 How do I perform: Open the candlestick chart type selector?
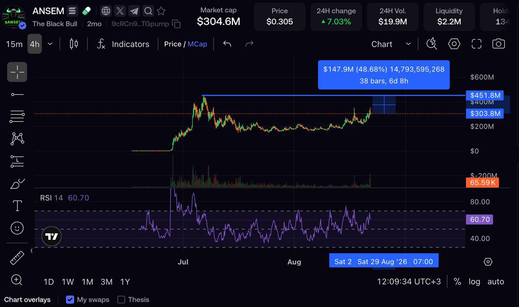[x=74, y=44]
